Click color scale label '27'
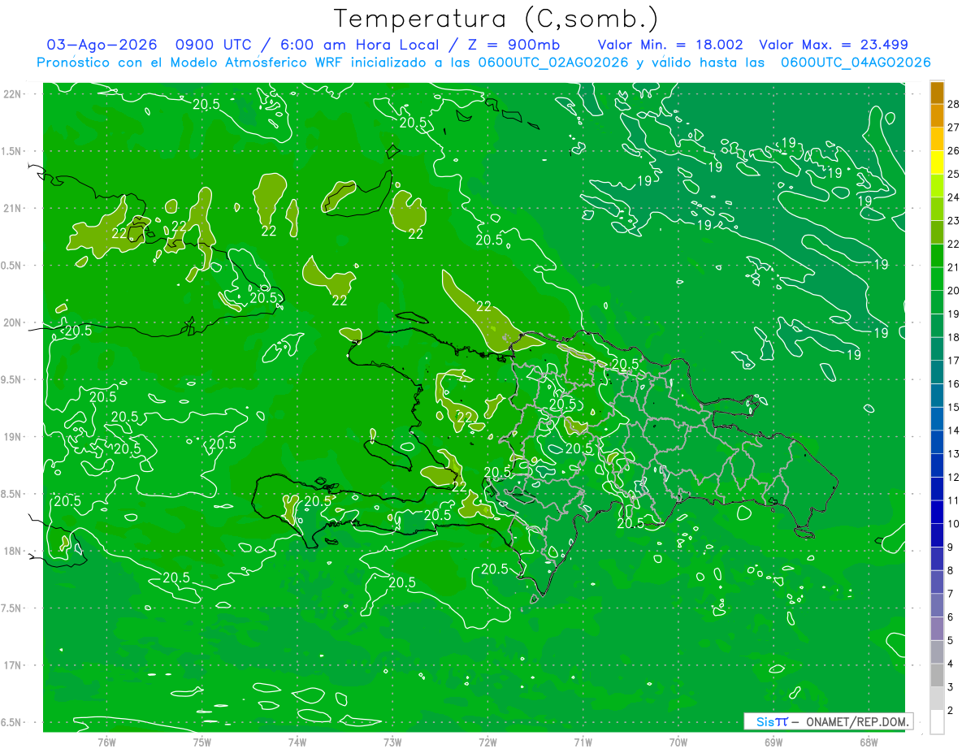 point(954,128)
